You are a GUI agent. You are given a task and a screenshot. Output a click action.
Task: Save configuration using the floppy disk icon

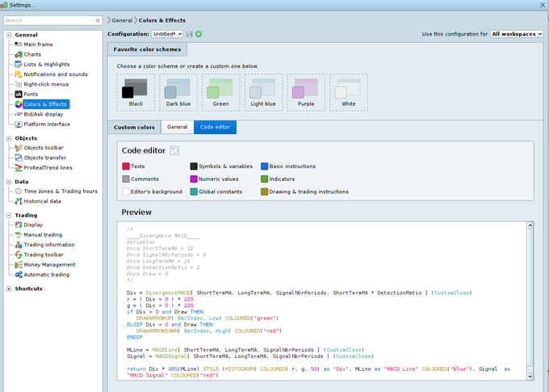coord(190,34)
